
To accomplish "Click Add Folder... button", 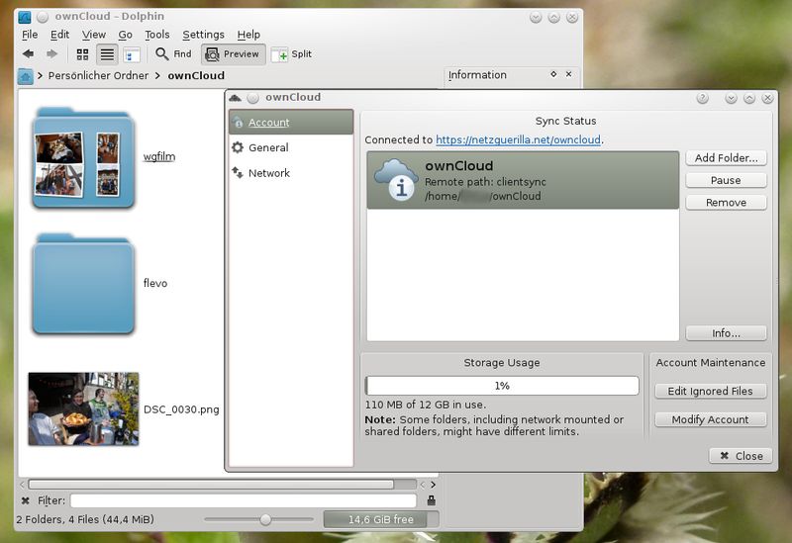I will (x=726, y=158).
